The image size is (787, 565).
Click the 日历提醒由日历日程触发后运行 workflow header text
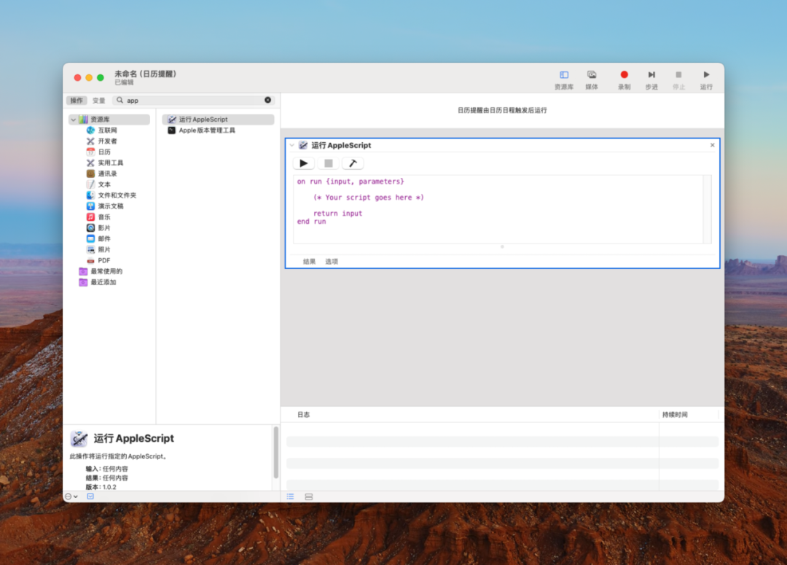[502, 111]
